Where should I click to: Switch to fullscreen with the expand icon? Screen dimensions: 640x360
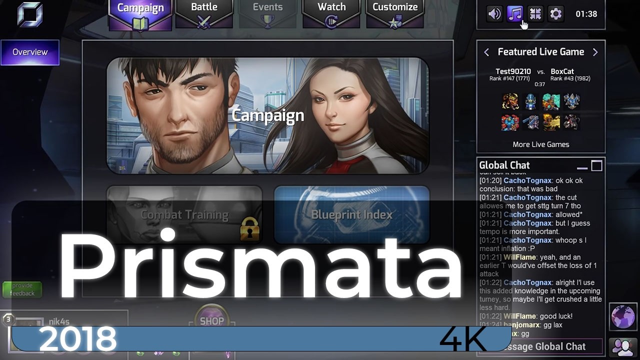coord(535,14)
